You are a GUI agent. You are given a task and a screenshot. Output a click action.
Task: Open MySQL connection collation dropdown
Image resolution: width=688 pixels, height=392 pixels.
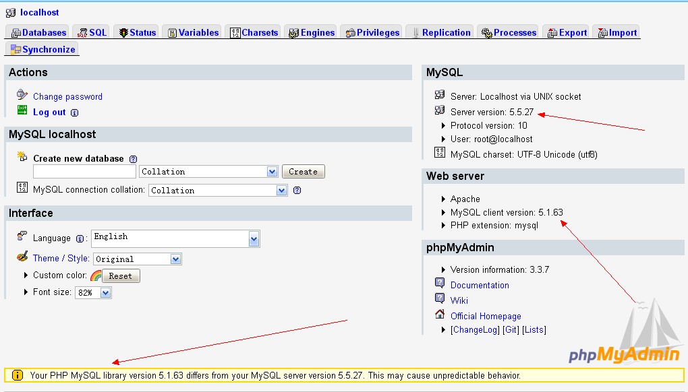pyautogui.click(x=218, y=190)
